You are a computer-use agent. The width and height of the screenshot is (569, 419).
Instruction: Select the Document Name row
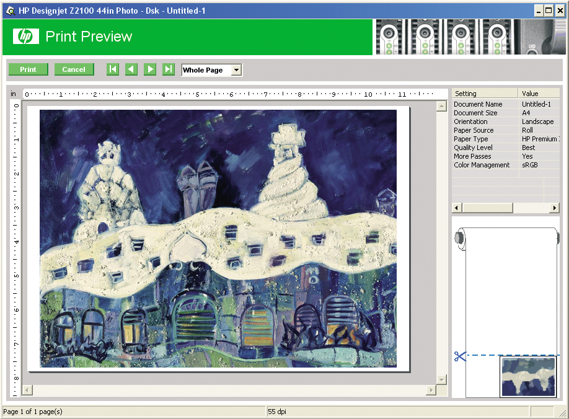(x=506, y=104)
